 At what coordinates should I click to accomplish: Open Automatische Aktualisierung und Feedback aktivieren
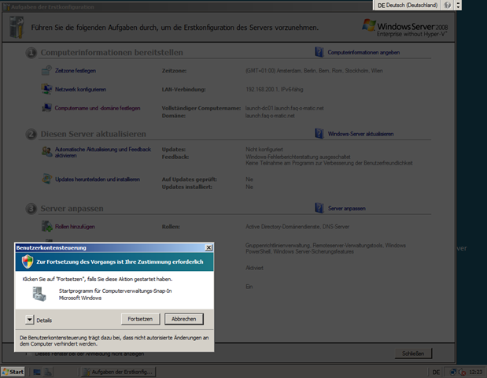click(x=103, y=152)
